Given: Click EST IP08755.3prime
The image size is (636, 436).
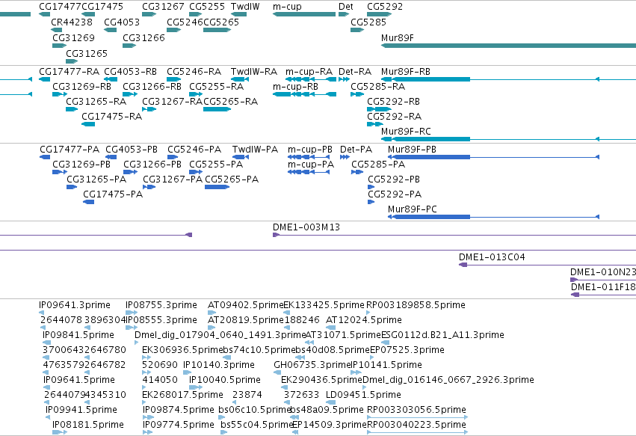Looking at the screenshot, I should (x=161, y=305).
